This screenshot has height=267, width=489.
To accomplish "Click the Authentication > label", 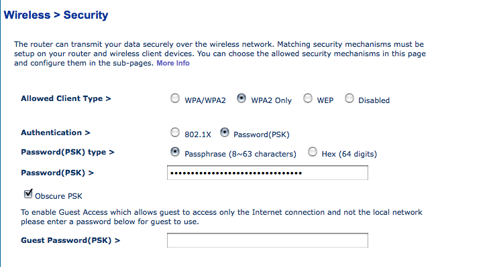I will [x=56, y=133].
